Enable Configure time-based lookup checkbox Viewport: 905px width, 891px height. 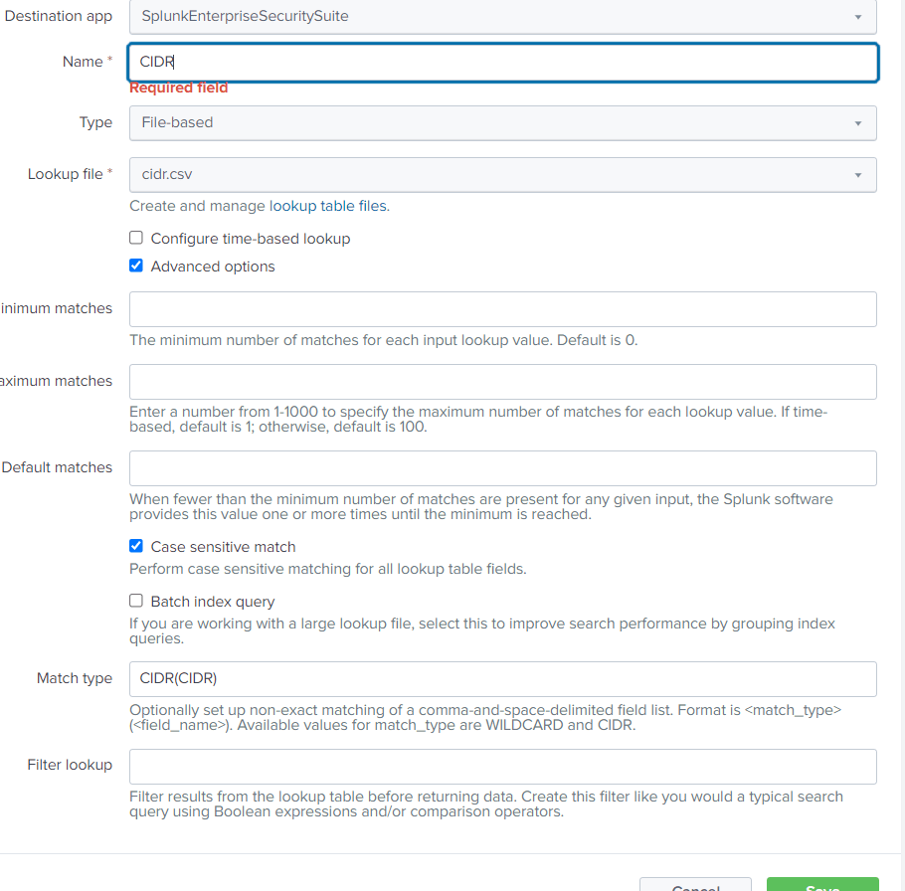(136, 239)
